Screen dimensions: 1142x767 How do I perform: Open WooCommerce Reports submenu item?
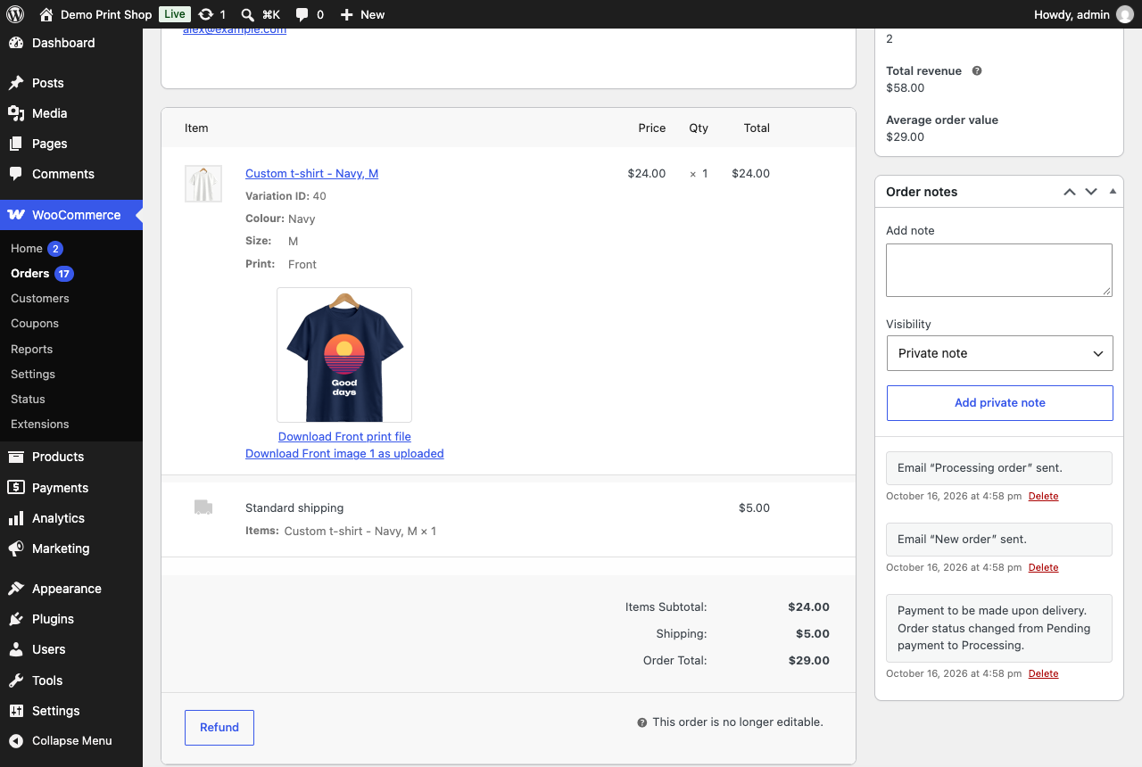click(32, 350)
